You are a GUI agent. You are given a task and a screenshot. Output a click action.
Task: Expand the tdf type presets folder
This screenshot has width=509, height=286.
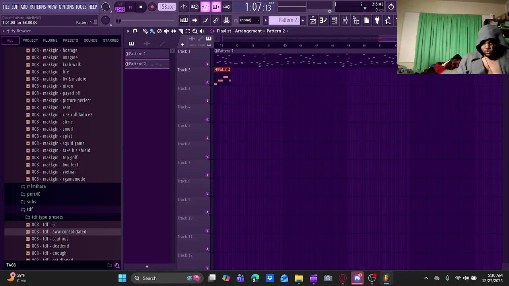[47, 217]
